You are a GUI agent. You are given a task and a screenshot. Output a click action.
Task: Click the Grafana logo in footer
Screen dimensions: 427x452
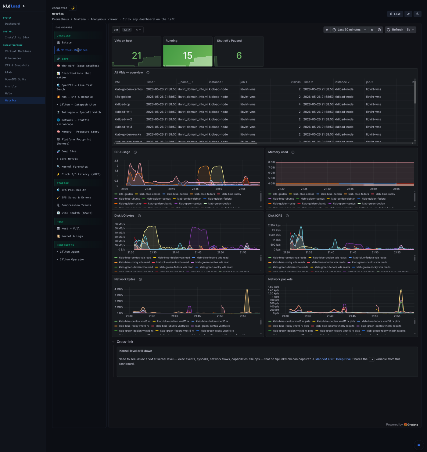coord(411,425)
